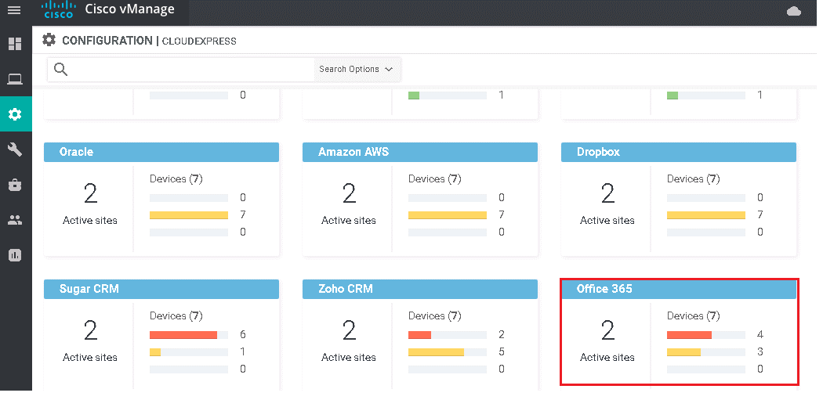823x400 pixels.
Task: Click Sugar CRM 2 Active sites count
Action: click(x=90, y=331)
